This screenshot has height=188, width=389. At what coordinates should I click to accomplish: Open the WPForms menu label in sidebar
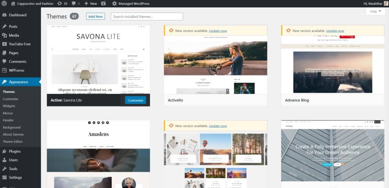(17, 70)
